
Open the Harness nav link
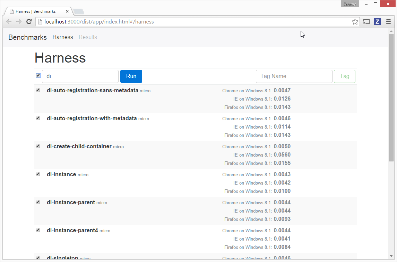63,37
